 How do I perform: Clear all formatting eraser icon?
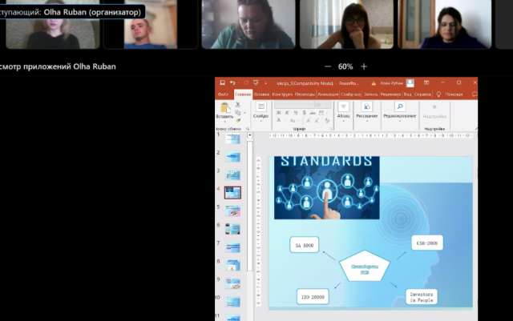click(327, 121)
